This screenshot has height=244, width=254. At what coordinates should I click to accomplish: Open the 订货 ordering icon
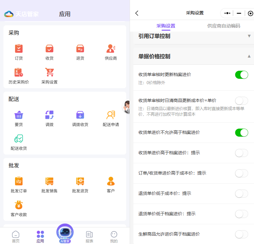tap(19, 49)
